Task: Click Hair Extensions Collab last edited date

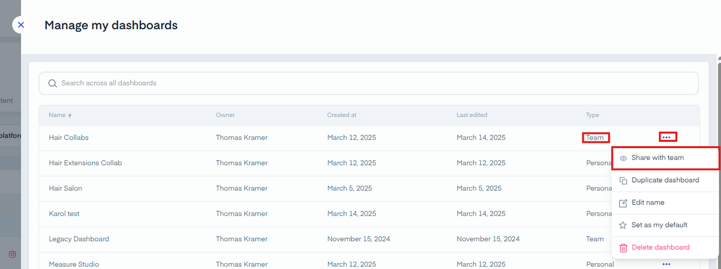Action: 481,163
